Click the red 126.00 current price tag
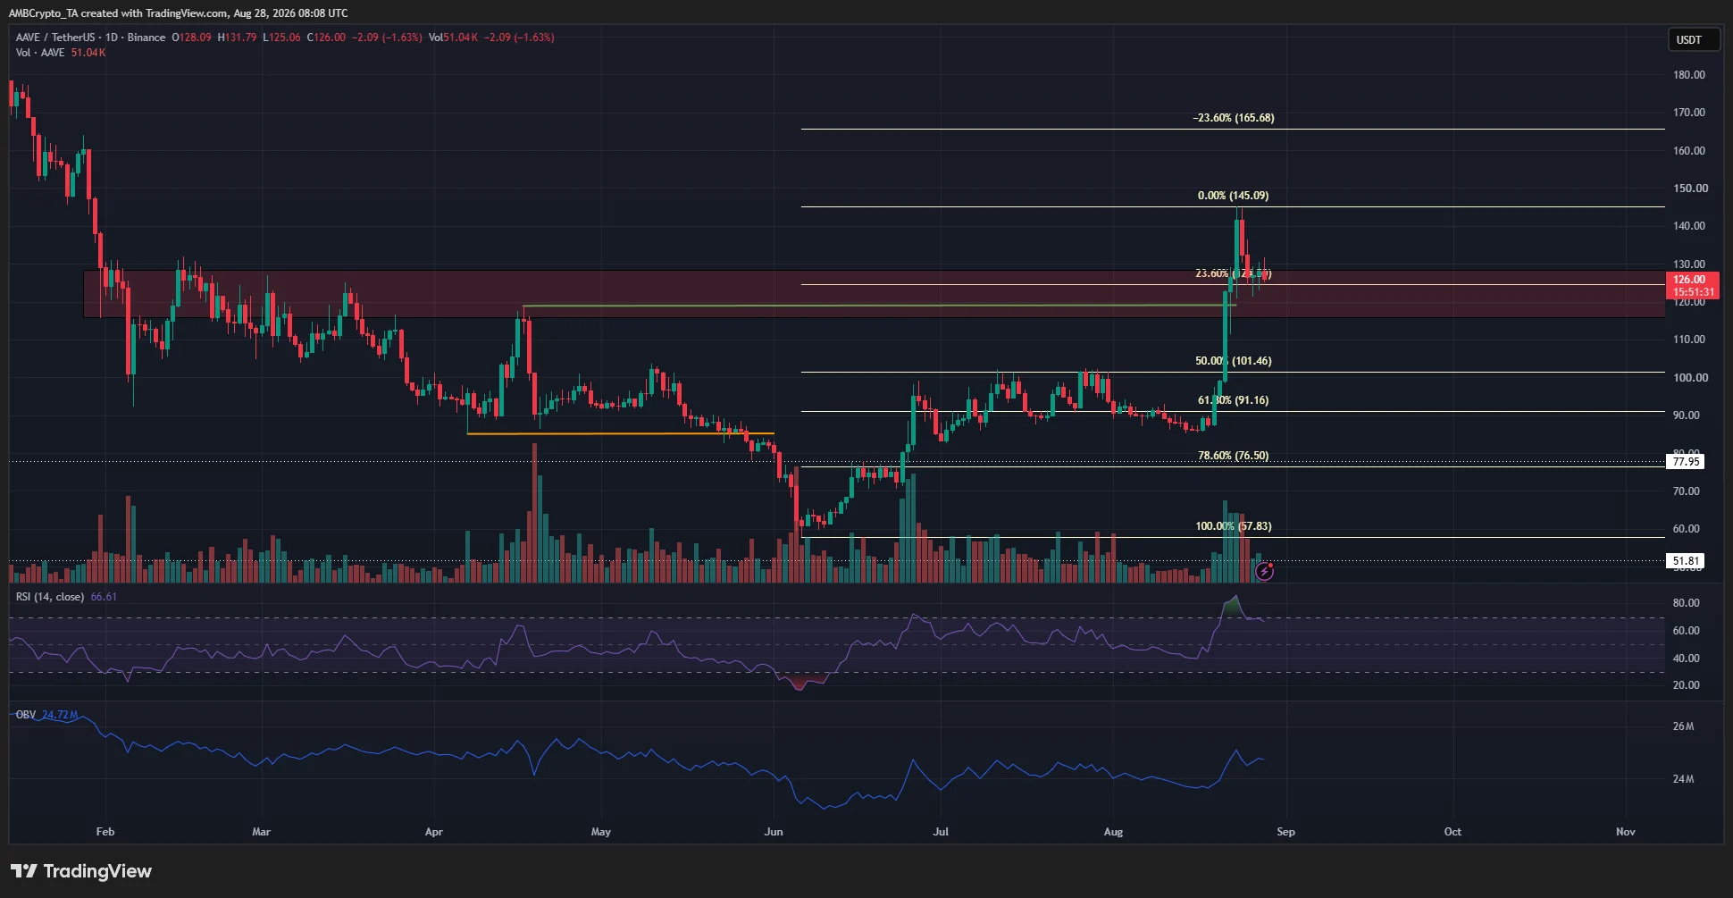Screen dimensions: 1733x898 coord(1693,286)
